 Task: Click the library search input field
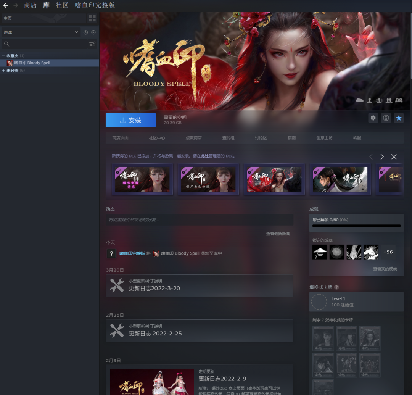[49, 44]
